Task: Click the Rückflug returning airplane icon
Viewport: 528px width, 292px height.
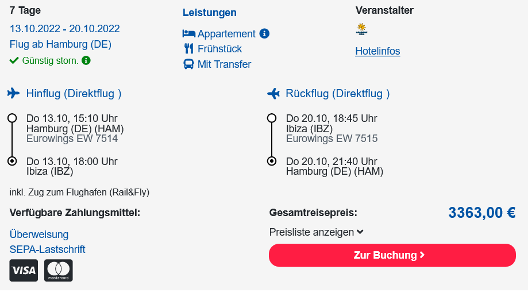Action: click(x=273, y=93)
